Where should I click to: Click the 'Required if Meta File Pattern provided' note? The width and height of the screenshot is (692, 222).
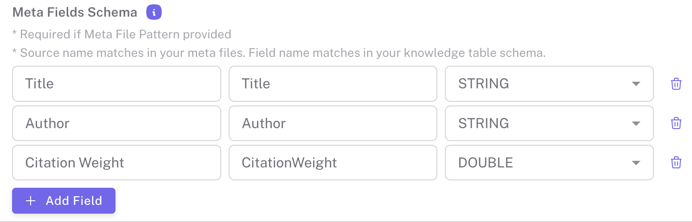[x=122, y=34]
